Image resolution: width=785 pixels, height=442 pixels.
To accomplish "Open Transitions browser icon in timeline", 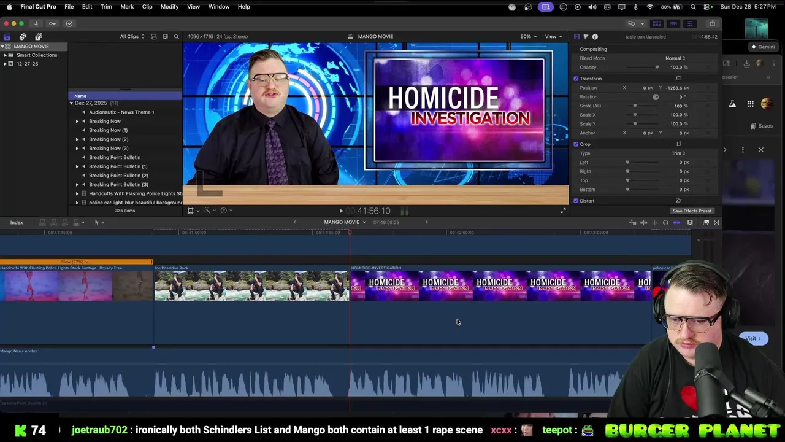I will (x=716, y=222).
